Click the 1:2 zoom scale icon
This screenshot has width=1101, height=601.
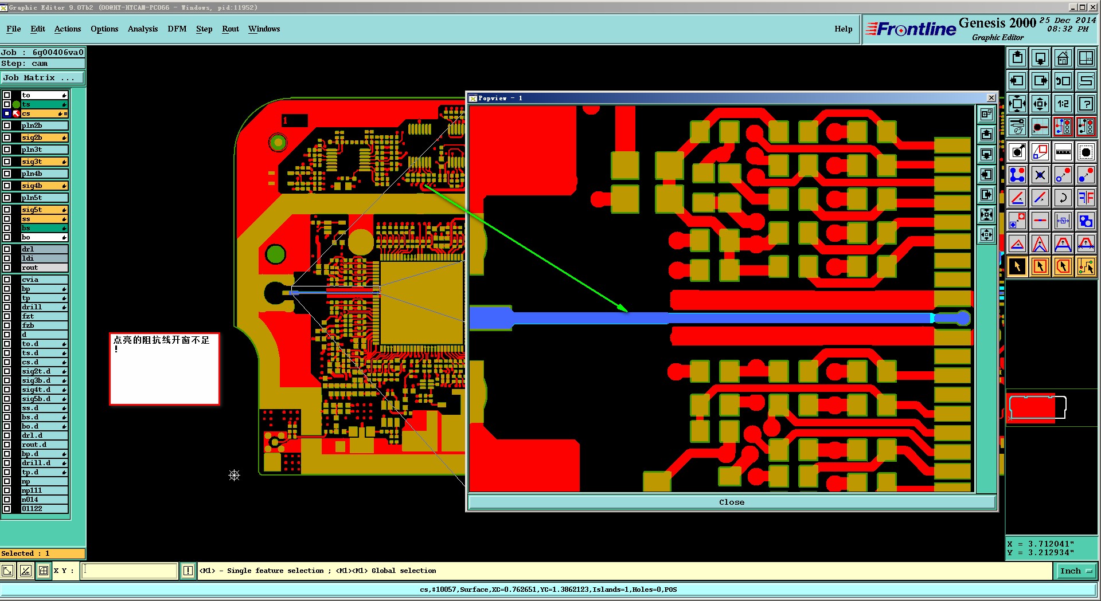click(x=1063, y=104)
